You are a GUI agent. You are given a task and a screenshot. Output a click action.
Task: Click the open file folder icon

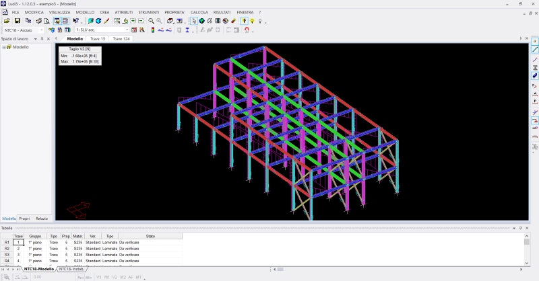coord(7,21)
